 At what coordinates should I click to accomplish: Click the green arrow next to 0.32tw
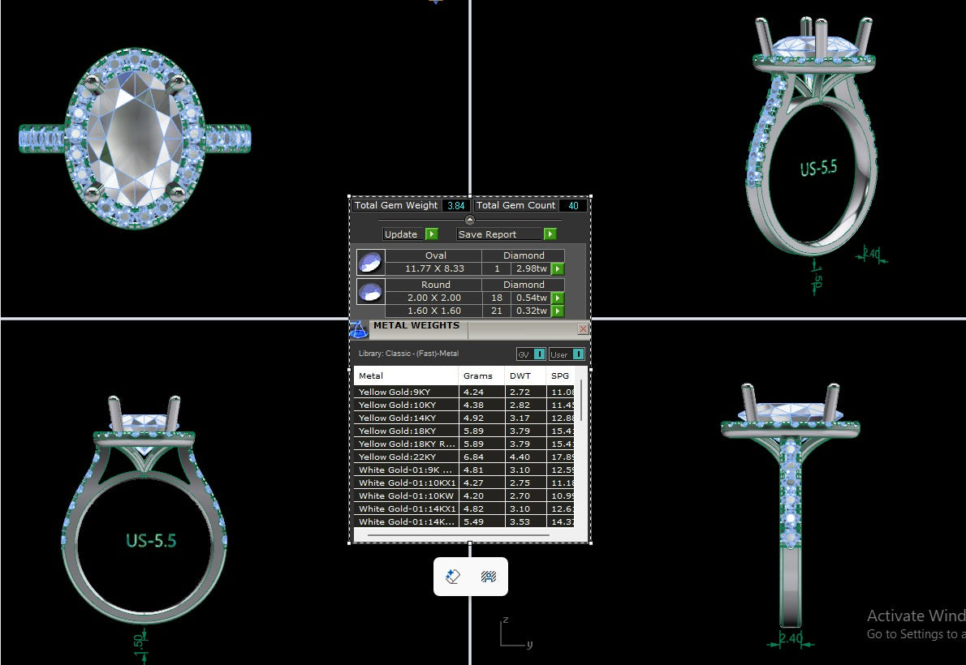[558, 311]
